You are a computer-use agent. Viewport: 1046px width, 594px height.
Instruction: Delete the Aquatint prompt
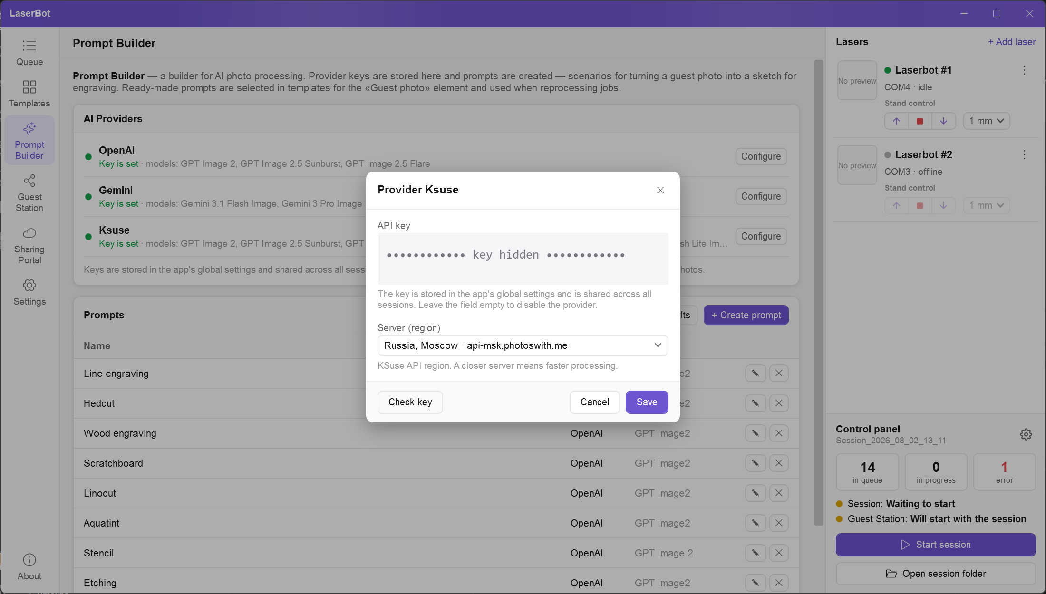pos(779,523)
